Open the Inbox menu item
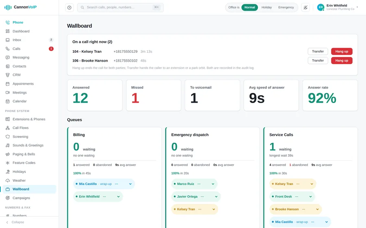Viewport: 366px width, 228px height. [x=29, y=40]
